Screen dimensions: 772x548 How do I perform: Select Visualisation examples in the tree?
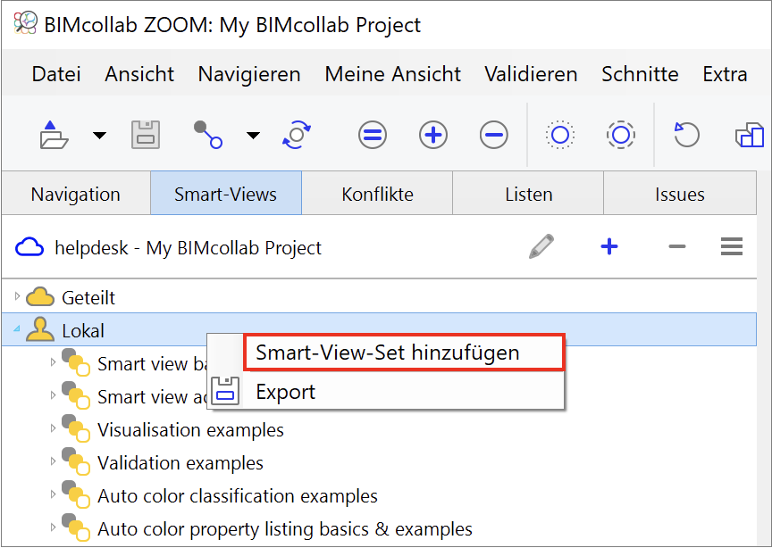pyautogui.click(x=190, y=430)
